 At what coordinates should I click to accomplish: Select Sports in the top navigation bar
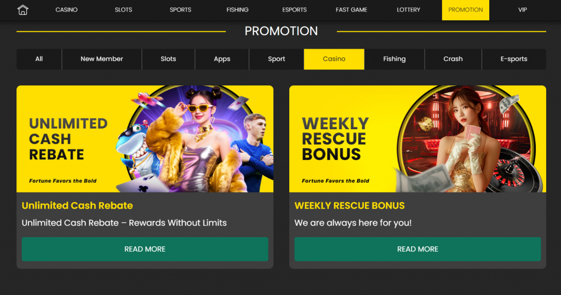pyautogui.click(x=180, y=10)
